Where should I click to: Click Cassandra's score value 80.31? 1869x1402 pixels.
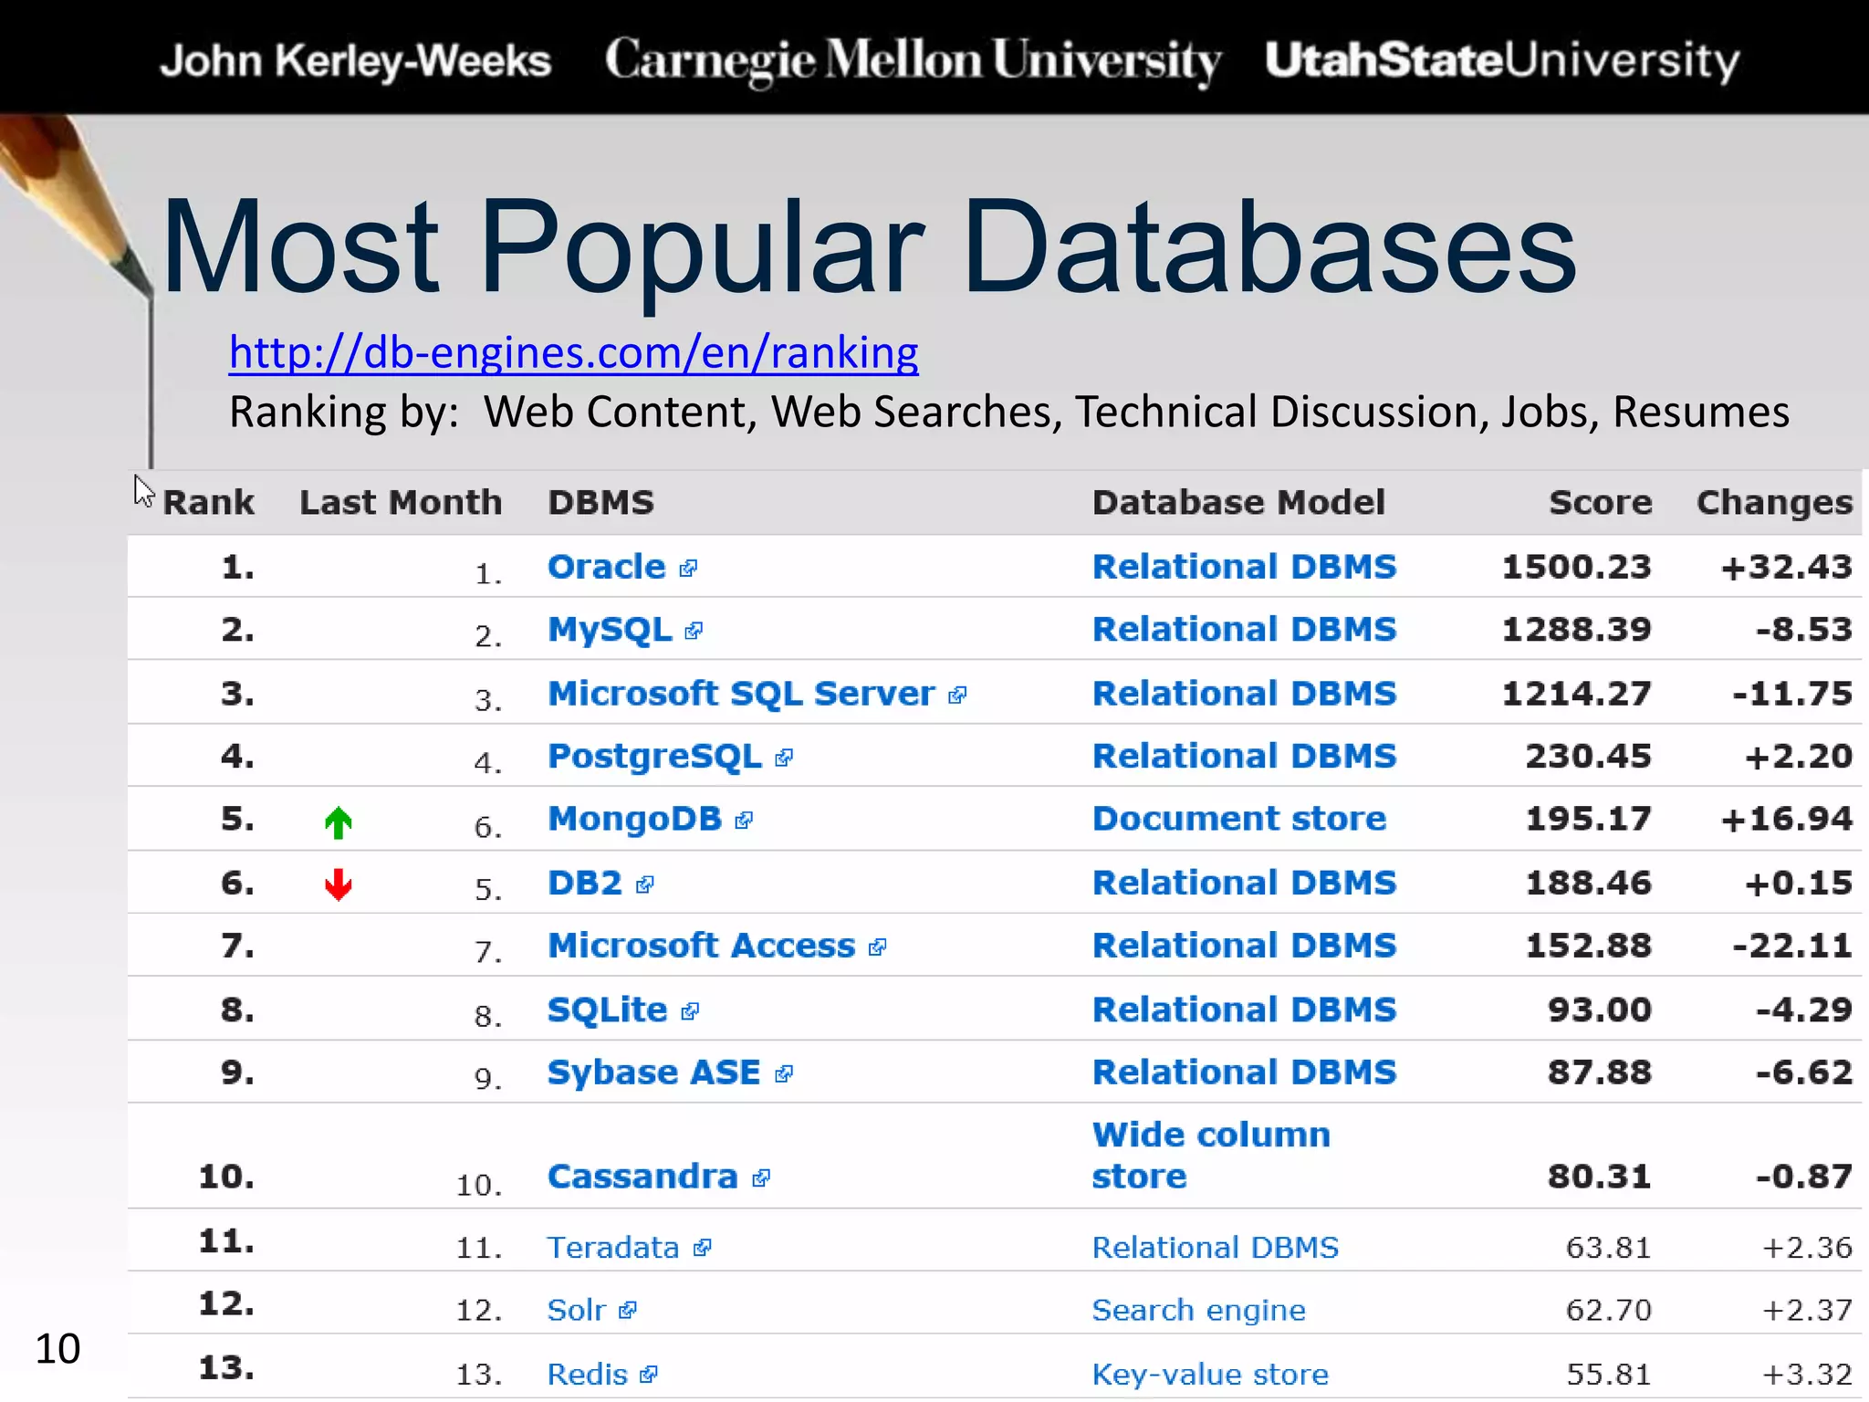tap(1599, 1177)
